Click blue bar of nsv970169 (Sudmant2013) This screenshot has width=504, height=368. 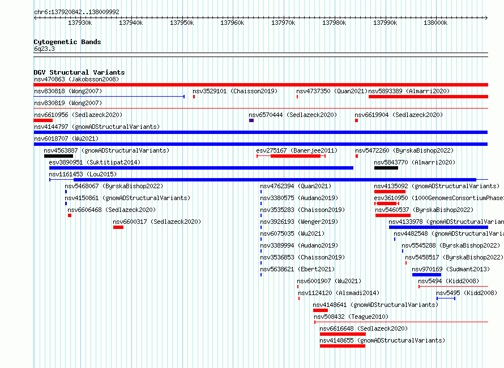[x=426, y=275]
